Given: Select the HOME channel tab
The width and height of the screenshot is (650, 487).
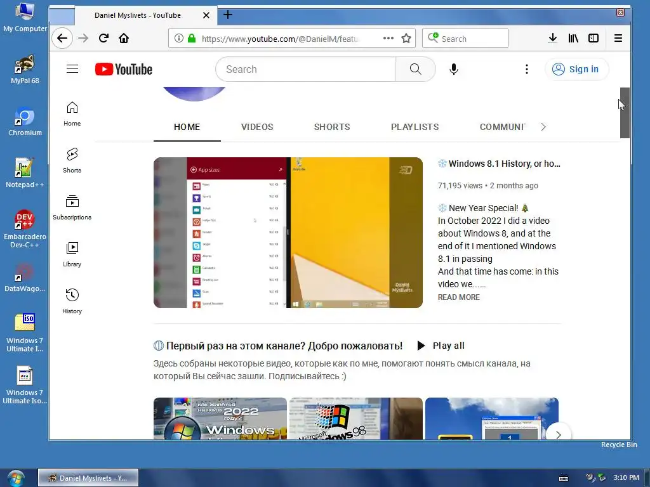Looking at the screenshot, I should click(187, 127).
